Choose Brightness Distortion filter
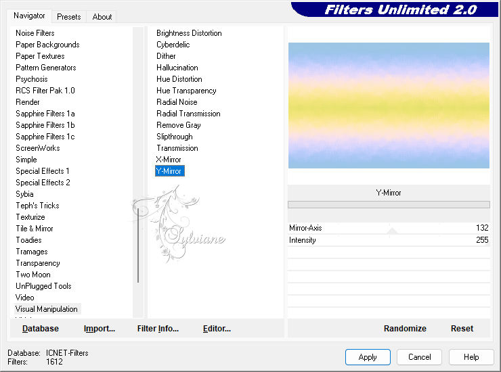Image resolution: width=501 pixels, height=372 pixels. (189, 33)
